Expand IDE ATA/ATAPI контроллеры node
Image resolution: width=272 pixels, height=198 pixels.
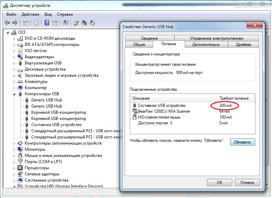[14, 45]
